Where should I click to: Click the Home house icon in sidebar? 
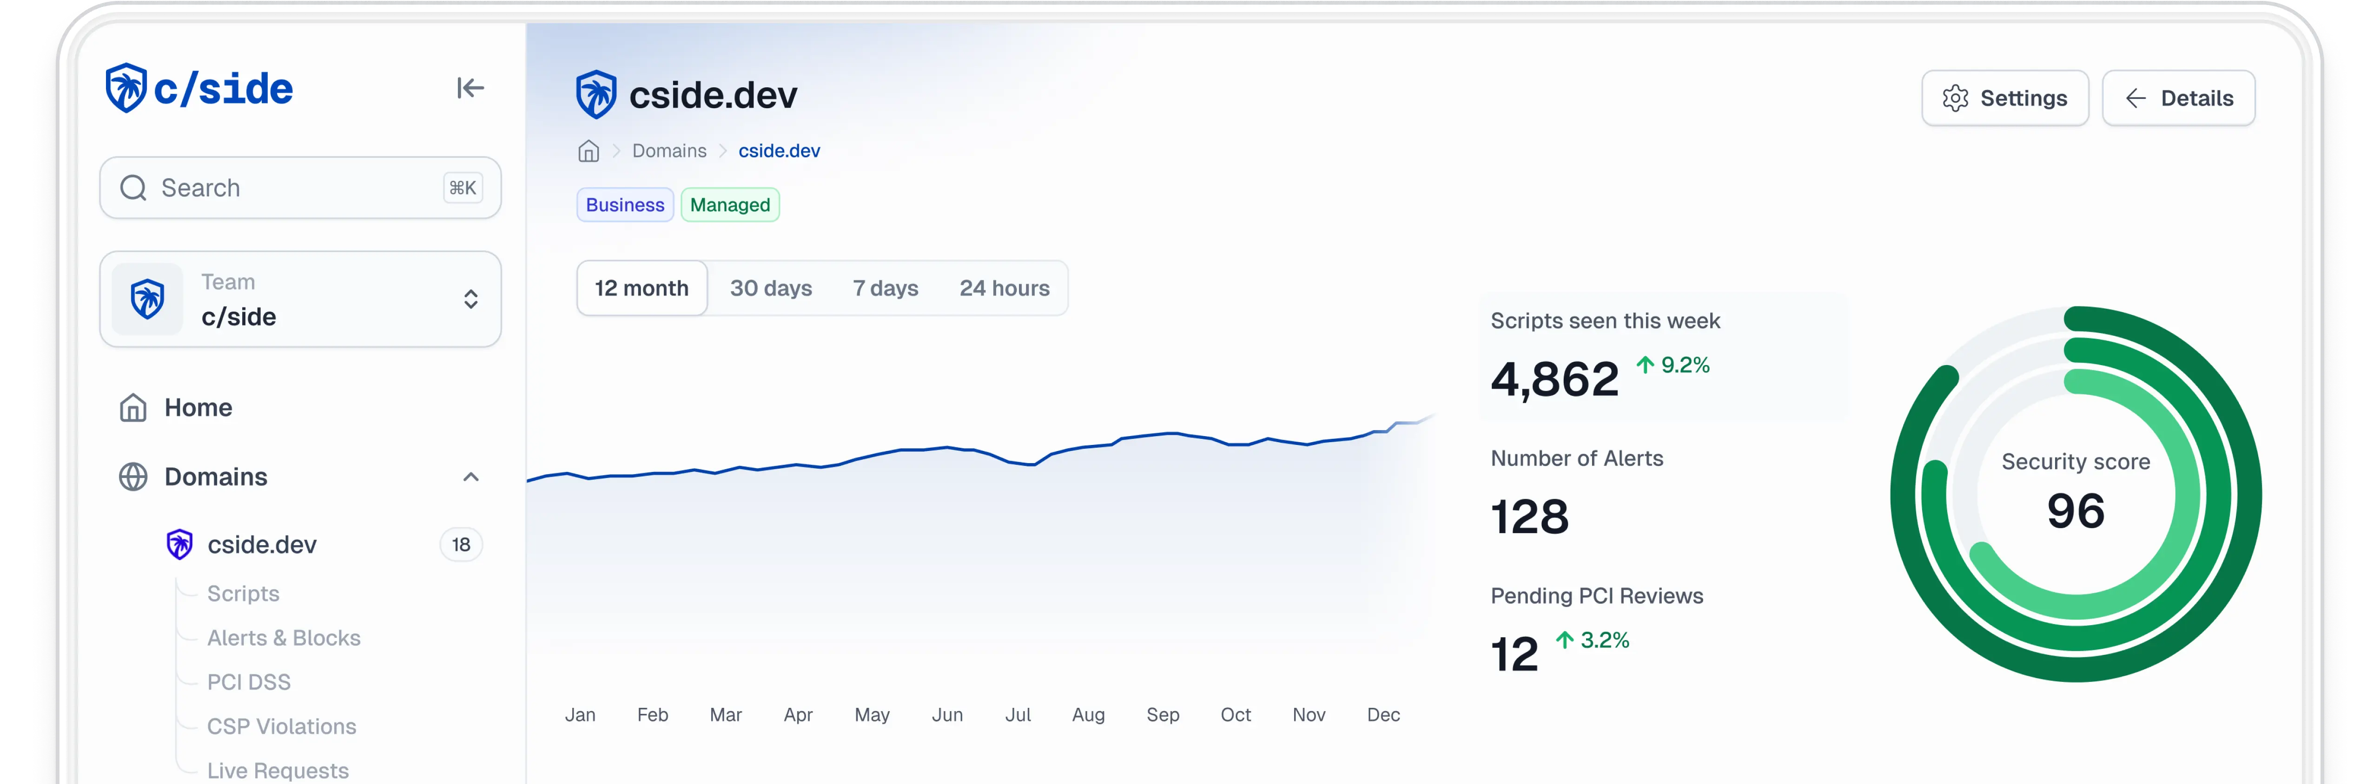pyautogui.click(x=133, y=407)
